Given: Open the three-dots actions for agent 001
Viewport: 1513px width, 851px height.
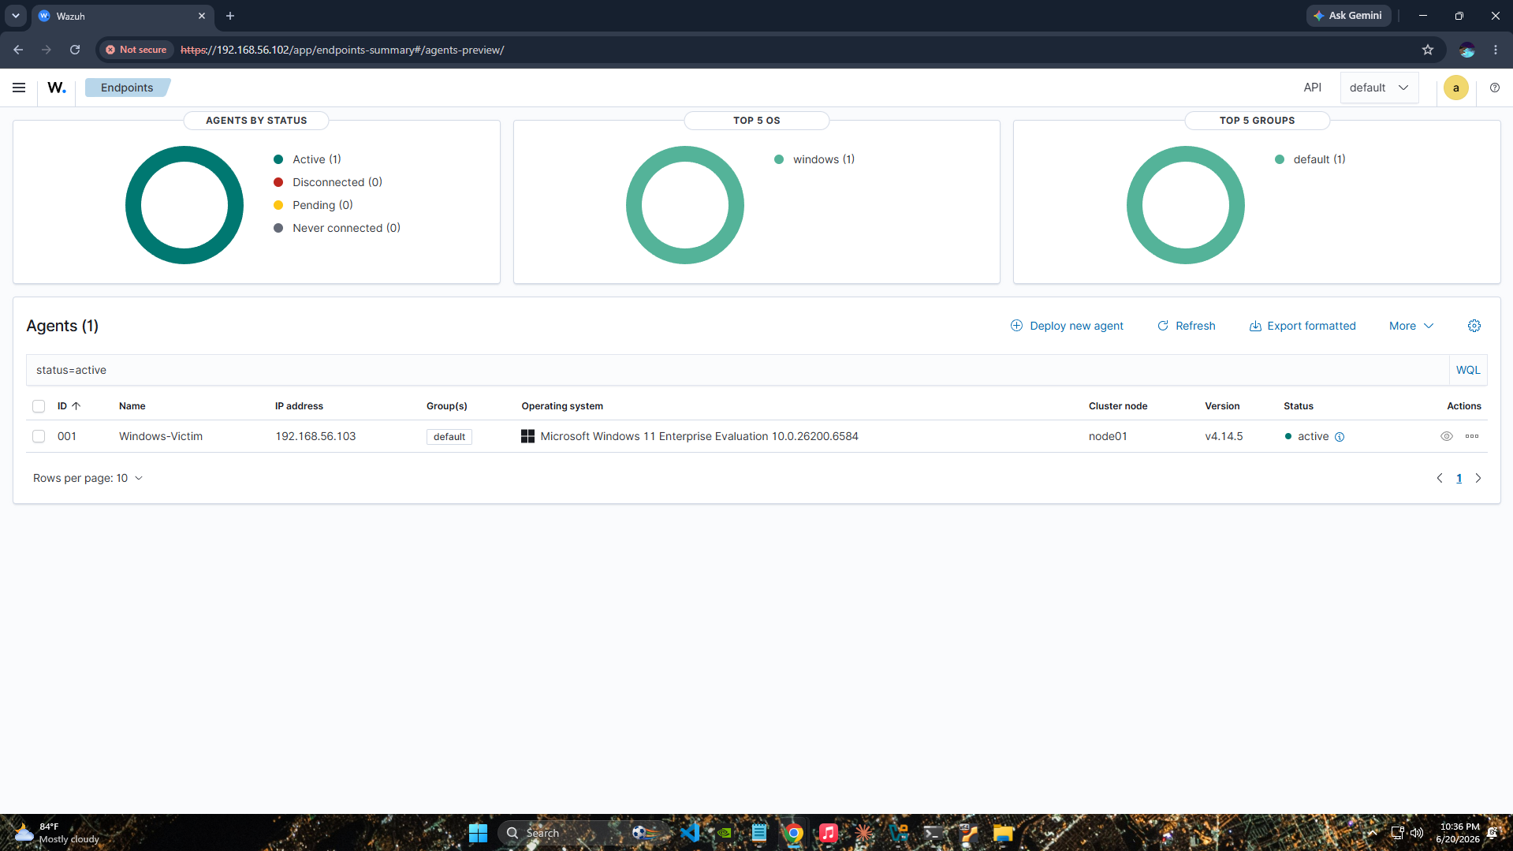Looking at the screenshot, I should tap(1471, 436).
